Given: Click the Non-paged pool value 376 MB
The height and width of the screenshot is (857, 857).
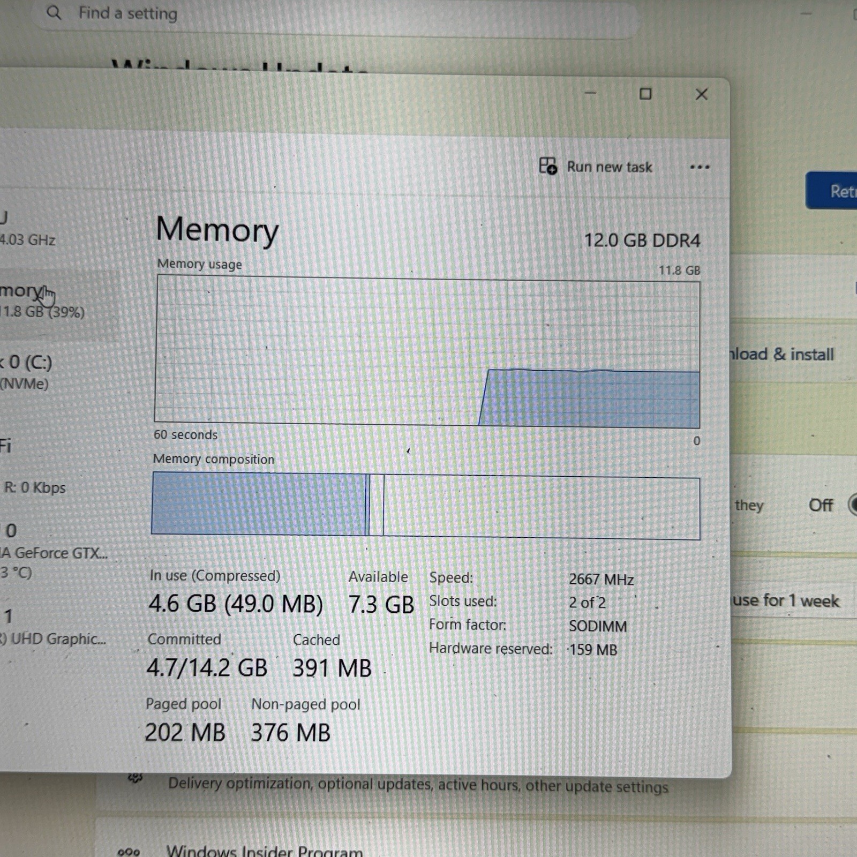Looking at the screenshot, I should pos(291,733).
